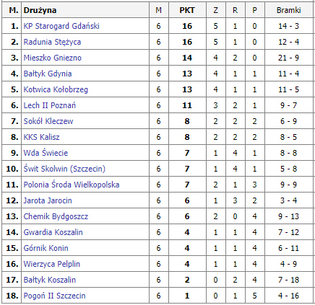Click the Lech II Poznań link

tap(50, 105)
